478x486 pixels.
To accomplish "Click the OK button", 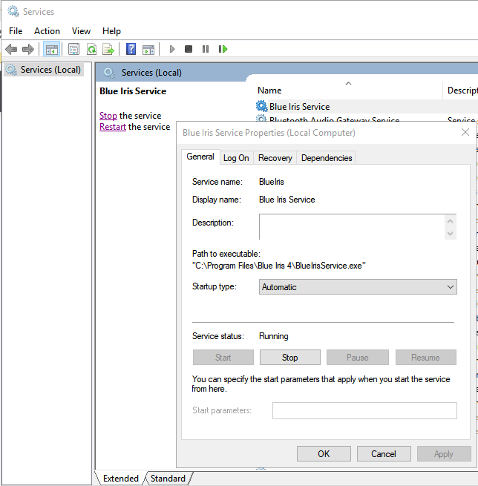I will click(x=324, y=454).
